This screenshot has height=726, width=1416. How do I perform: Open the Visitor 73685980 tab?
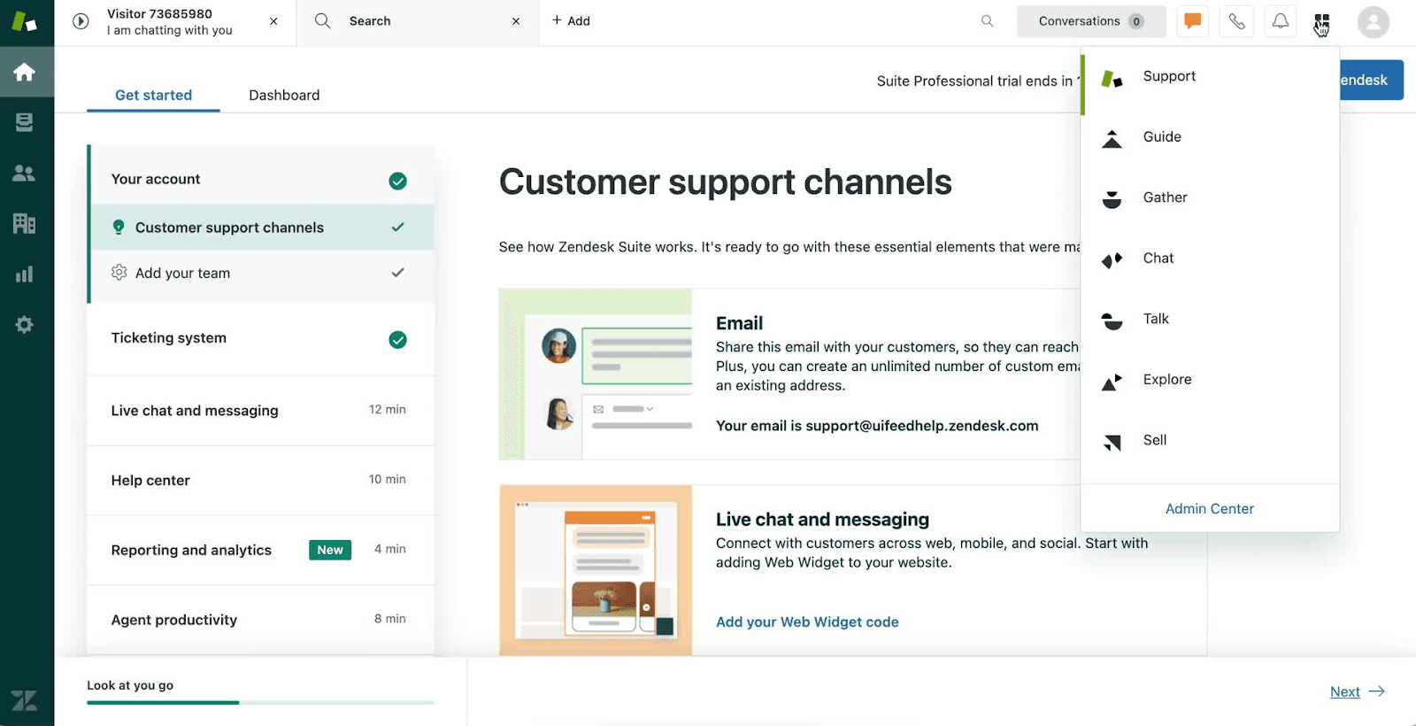point(175,22)
